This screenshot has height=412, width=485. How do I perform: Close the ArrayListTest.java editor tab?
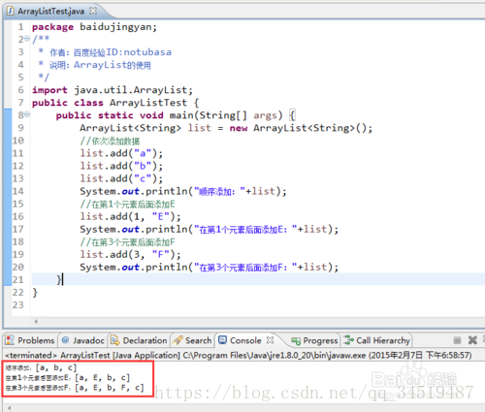[93, 11]
